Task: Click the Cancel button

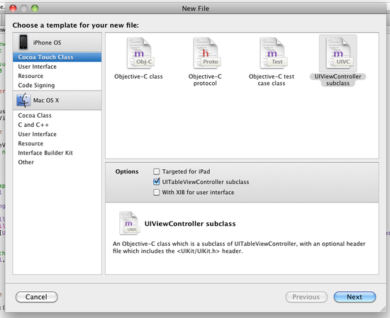Action: click(x=37, y=297)
